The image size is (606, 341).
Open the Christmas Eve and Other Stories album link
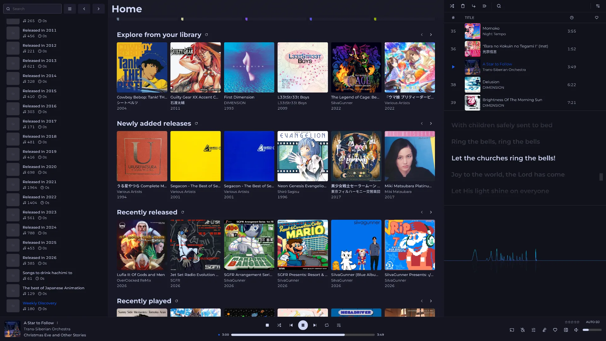(55, 335)
